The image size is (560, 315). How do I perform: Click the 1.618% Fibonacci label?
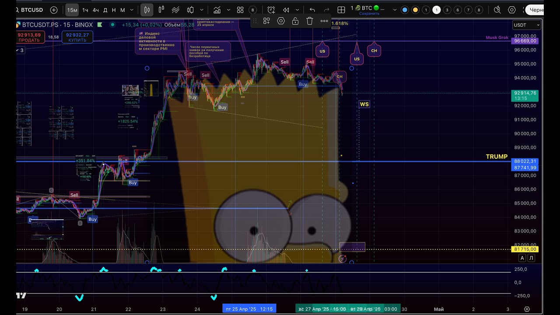pos(340,23)
